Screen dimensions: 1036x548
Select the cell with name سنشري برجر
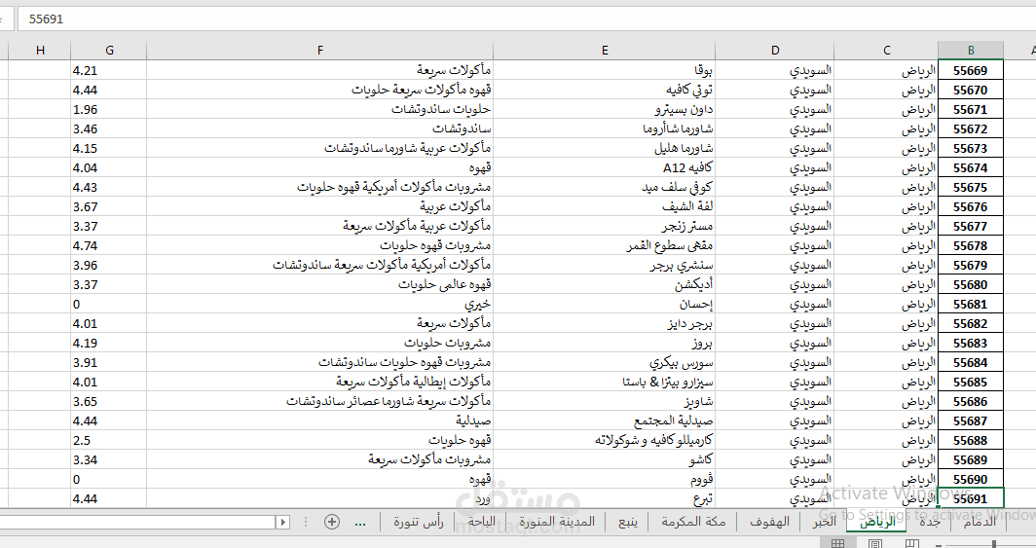pyautogui.click(x=604, y=266)
